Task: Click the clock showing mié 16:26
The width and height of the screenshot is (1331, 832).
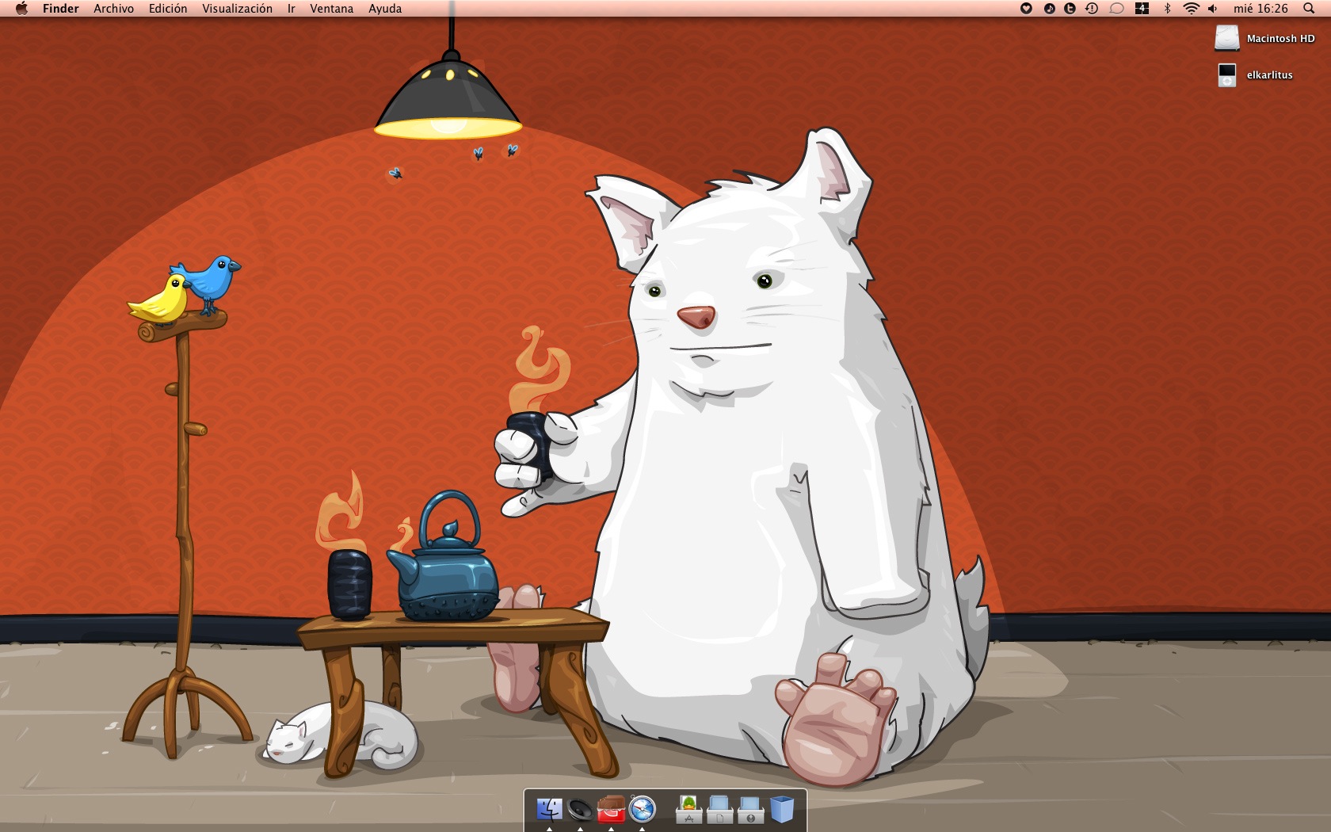Action: pos(1260,9)
